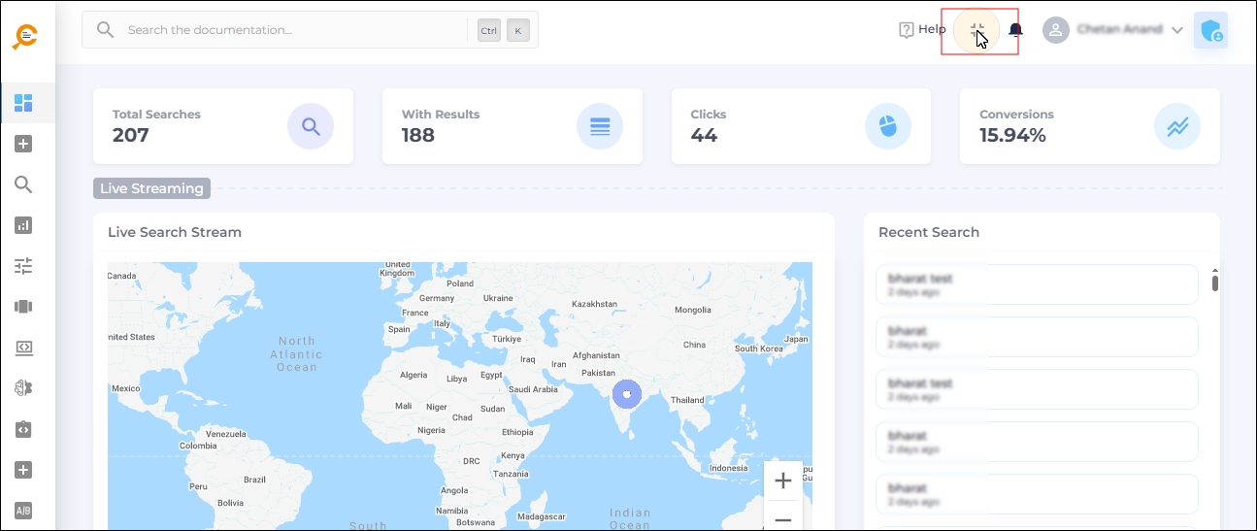Screen dimensions: 1257x531
Task: Click the magnifier search icon in the sidebar
Action: click(24, 184)
